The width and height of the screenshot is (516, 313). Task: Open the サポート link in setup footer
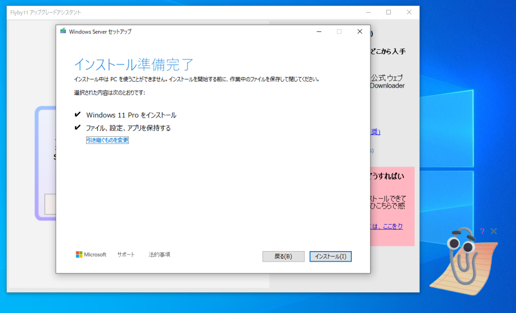click(126, 255)
